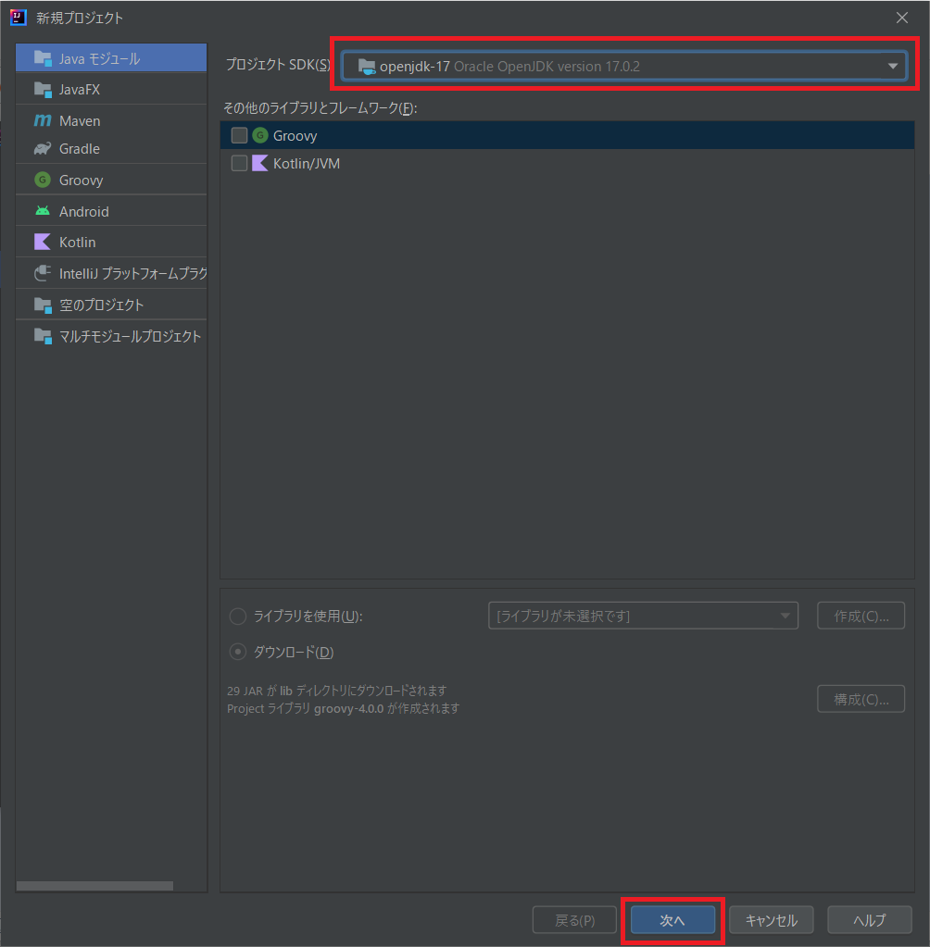Click the 作成(C)... button

(861, 616)
